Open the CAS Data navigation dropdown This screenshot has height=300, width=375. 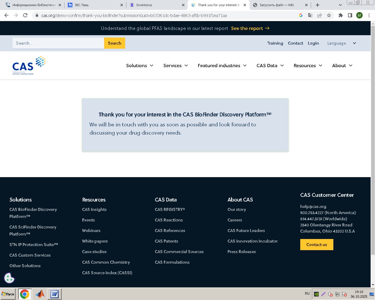(x=270, y=65)
